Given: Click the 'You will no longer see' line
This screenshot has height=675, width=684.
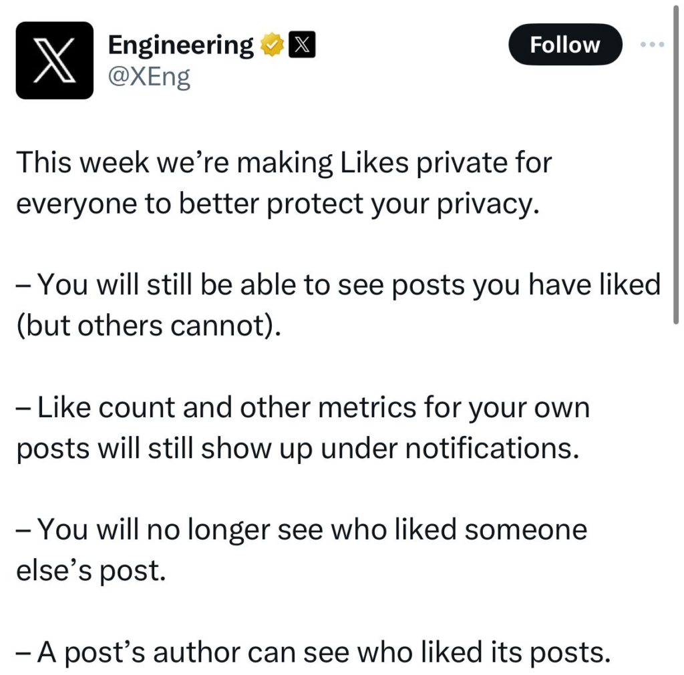Looking at the screenshot, I should [x=301, y=531].
